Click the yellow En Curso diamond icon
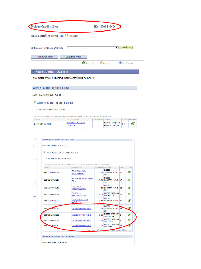The width and height of the screenshot is (201, 269). 101,63
